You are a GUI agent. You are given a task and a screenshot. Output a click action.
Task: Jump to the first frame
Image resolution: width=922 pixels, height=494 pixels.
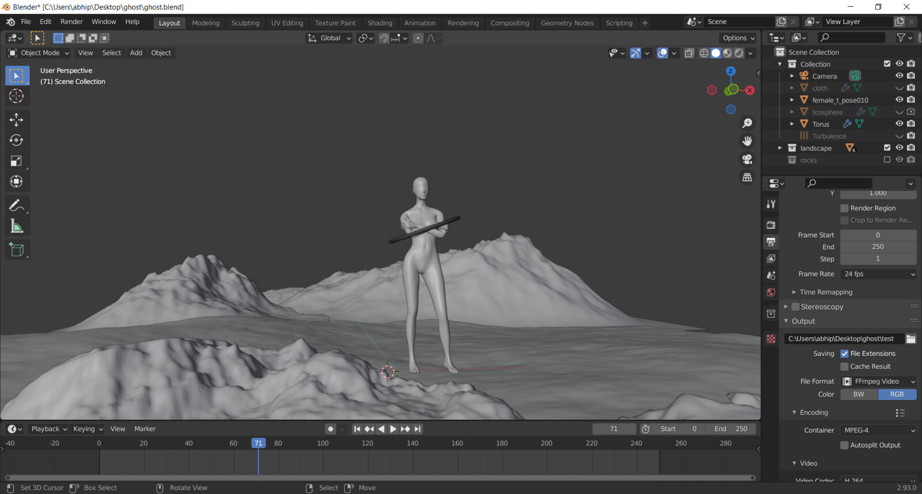click(357, 429)
